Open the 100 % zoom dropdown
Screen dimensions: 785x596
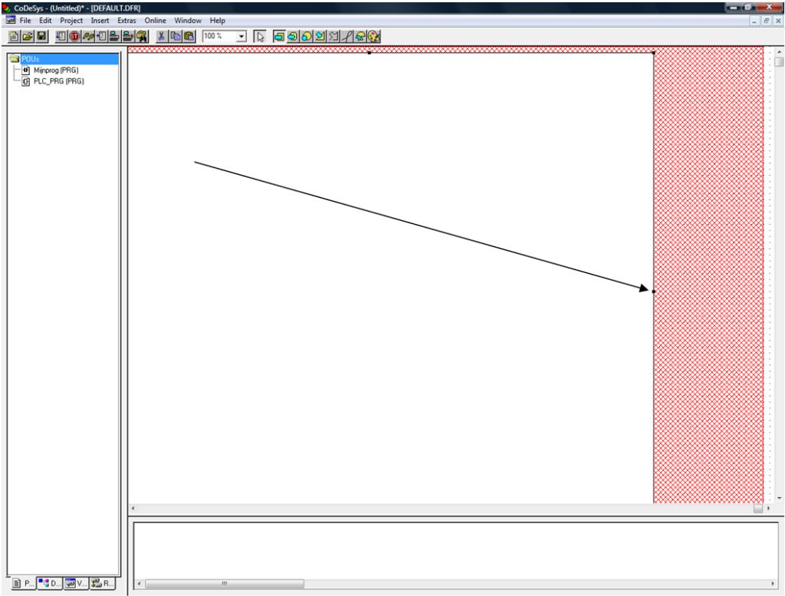(242, 36)
